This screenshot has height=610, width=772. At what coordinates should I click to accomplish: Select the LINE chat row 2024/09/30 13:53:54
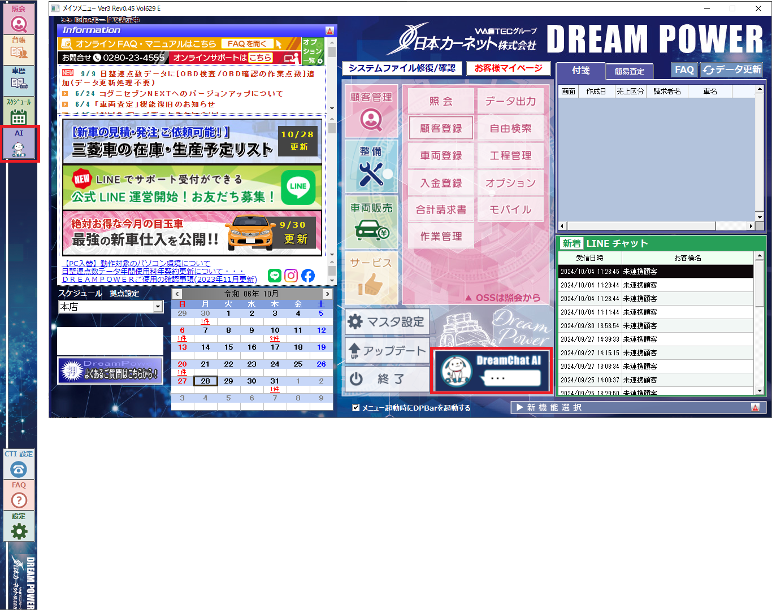[x=656, y=326]
